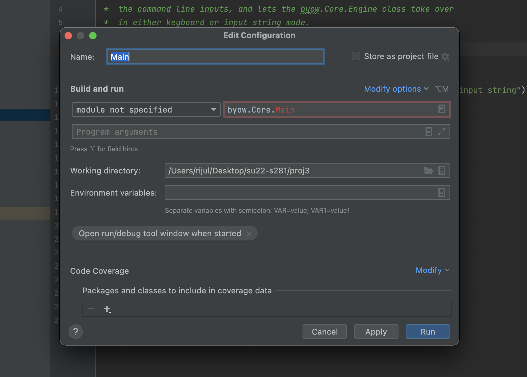The width and height of the screenshot is (527, 377).
Task: Expand the Program arguments field editor
Action: click(x=442, y=132)
